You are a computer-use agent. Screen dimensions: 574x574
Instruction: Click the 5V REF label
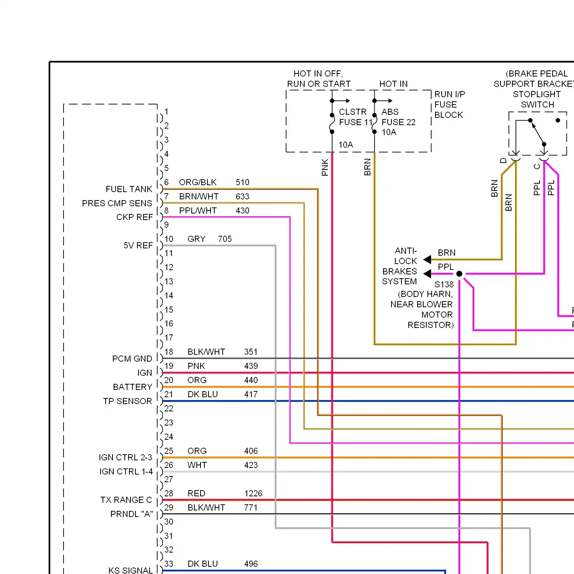138,245
